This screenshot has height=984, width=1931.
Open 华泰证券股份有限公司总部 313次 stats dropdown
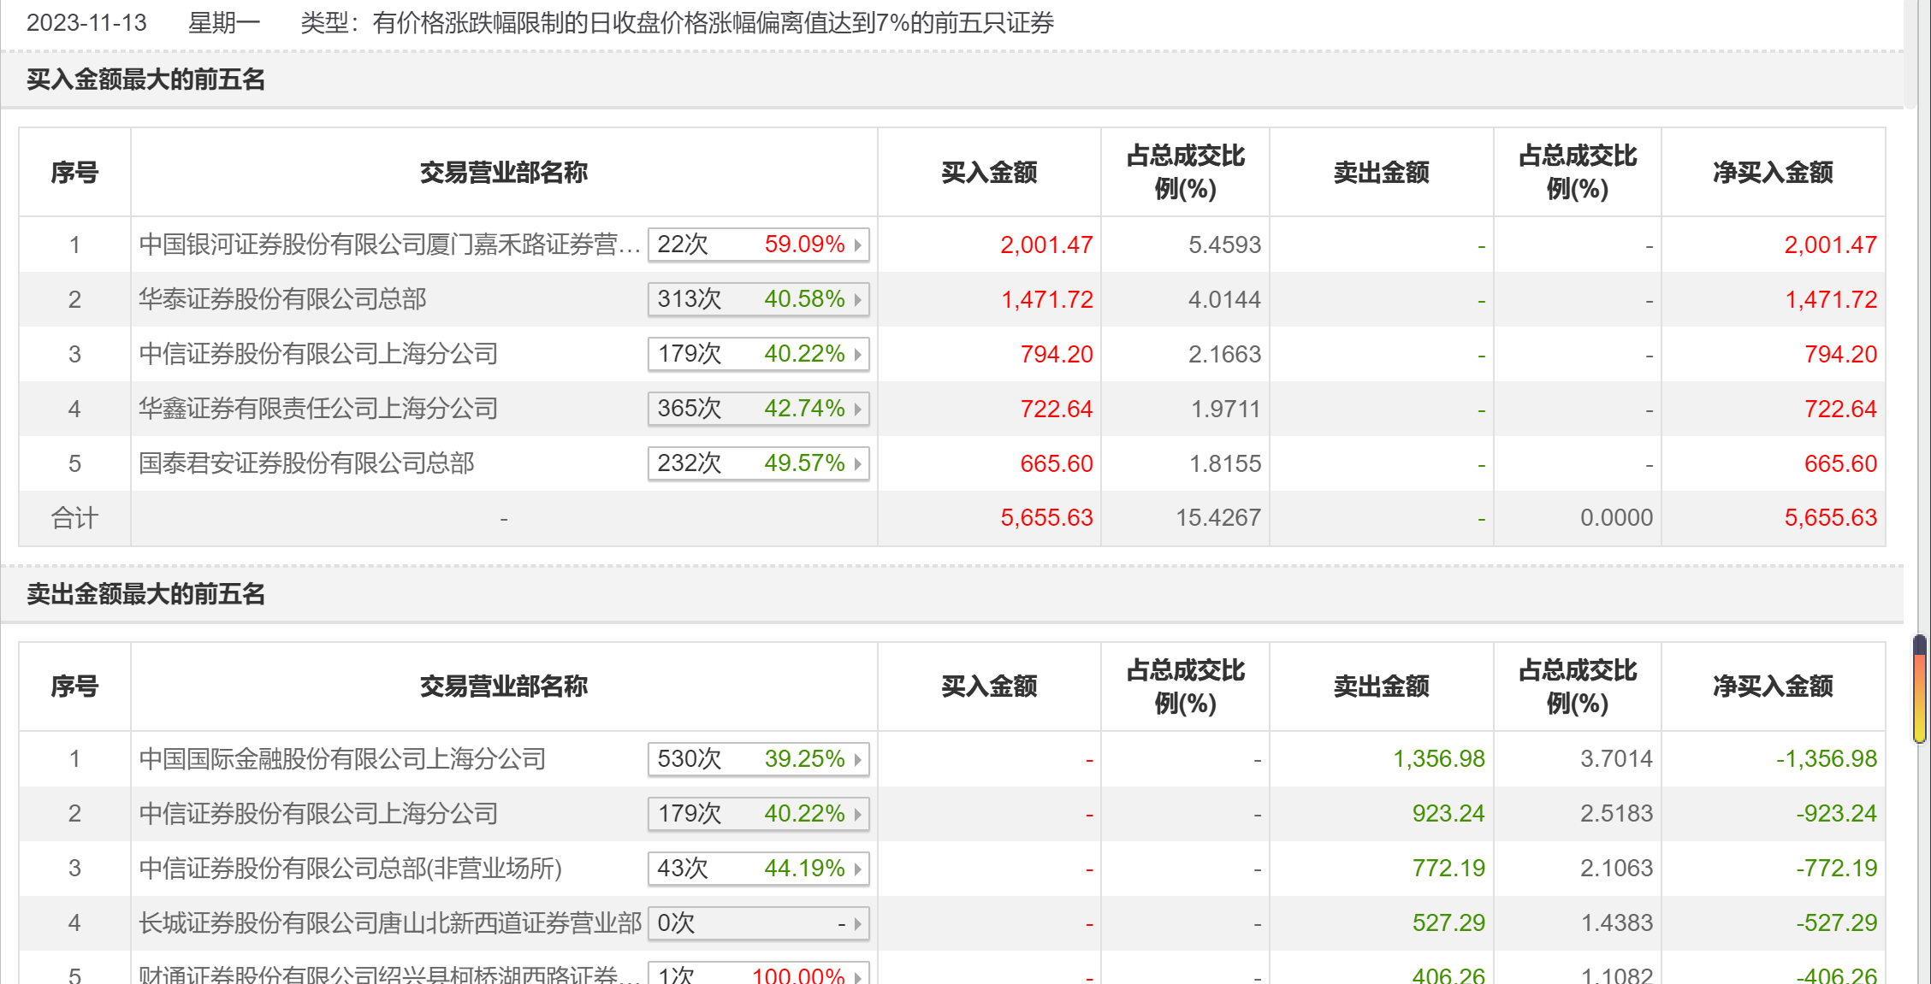tap(758, 300)
